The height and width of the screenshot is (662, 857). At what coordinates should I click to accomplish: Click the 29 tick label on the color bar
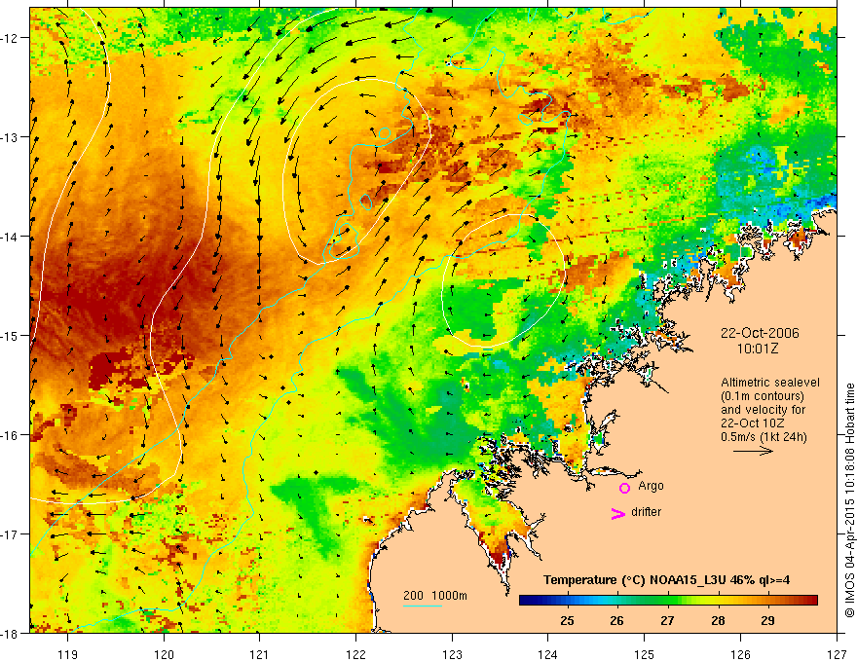[768, 620]
